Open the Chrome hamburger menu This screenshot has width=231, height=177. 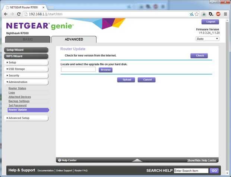click(225, 14)
